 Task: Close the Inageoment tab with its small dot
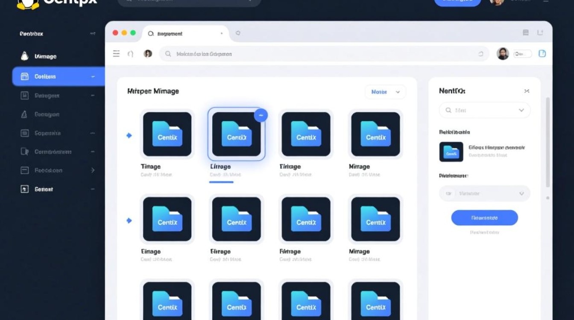pos(222,33)
